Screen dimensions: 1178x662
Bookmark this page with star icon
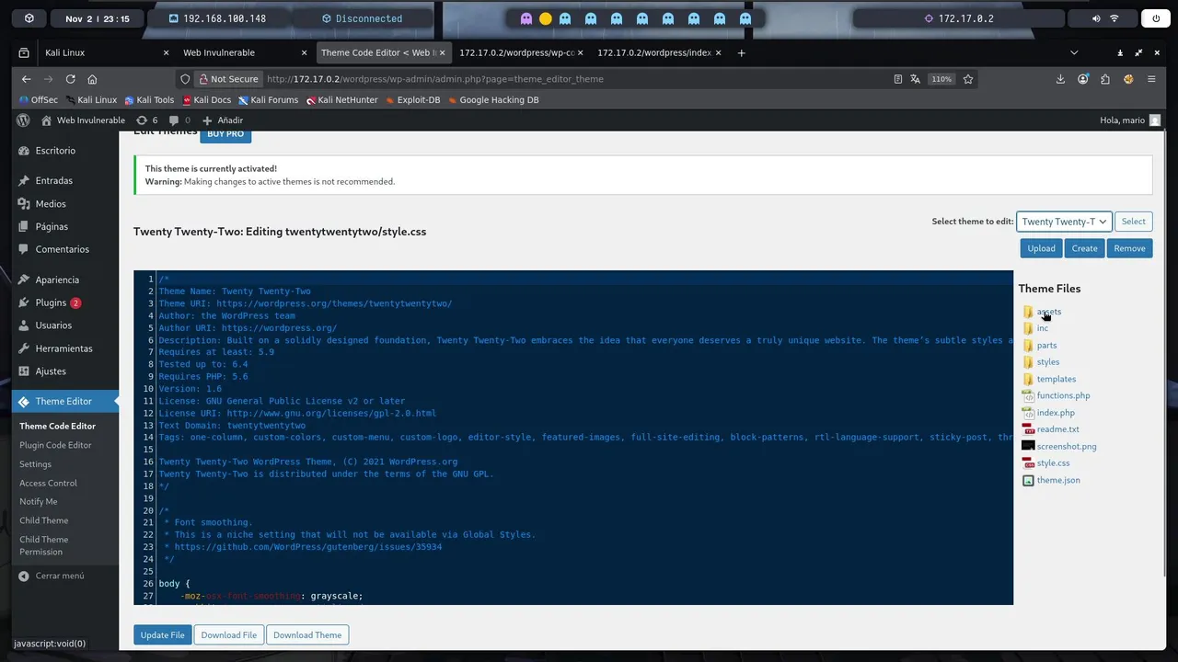(967, 79)
